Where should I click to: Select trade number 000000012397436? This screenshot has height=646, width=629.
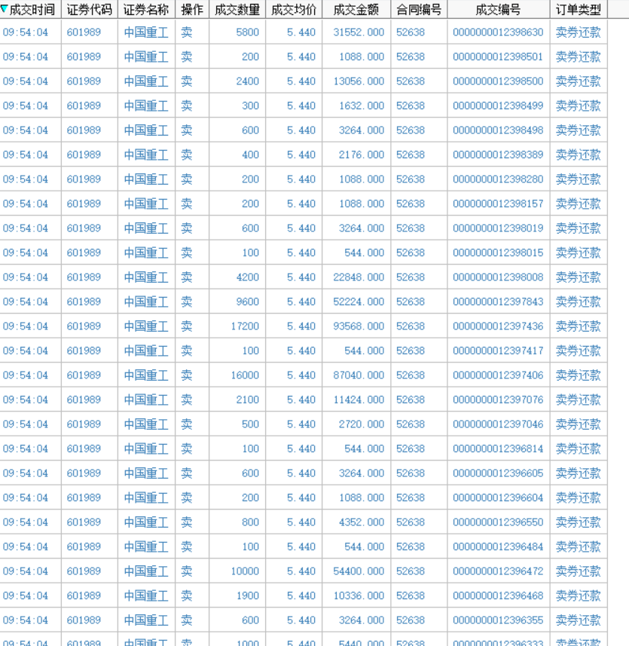pyautogui.click(x=498, y=326)
